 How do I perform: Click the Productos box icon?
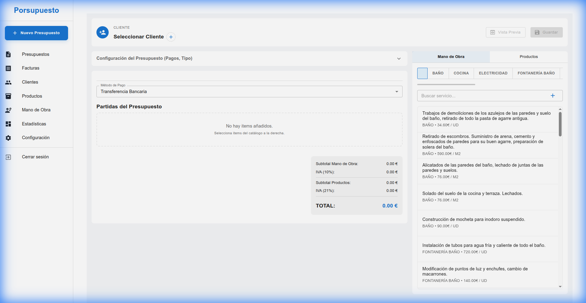click(8, 96)
